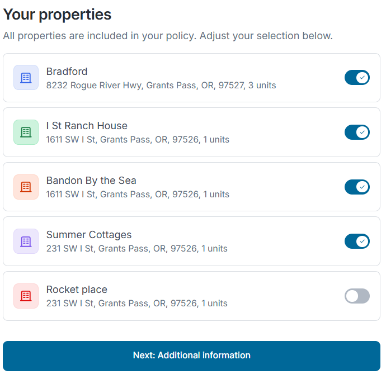This screenshot has height=379, width=386.
Task: Click the red building icon for Rocket place
Action: coord(26,296)
